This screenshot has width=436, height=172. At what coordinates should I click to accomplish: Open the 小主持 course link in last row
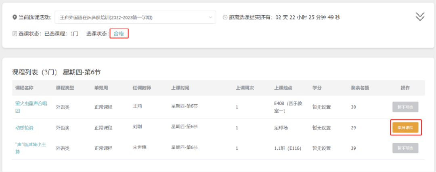31,148
